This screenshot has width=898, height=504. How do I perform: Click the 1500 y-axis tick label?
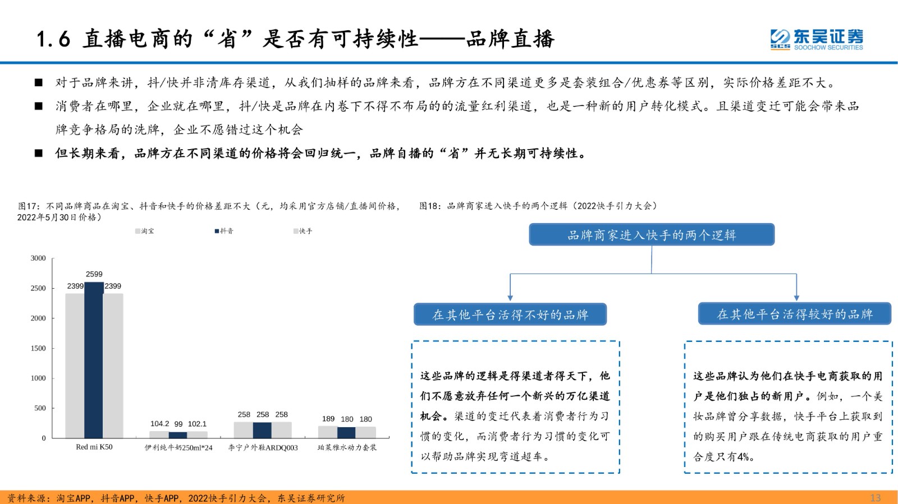click(x=38, y=348)
